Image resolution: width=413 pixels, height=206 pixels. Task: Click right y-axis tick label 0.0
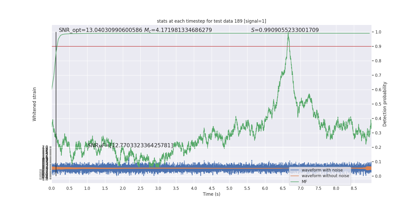(x=378, y=176)
